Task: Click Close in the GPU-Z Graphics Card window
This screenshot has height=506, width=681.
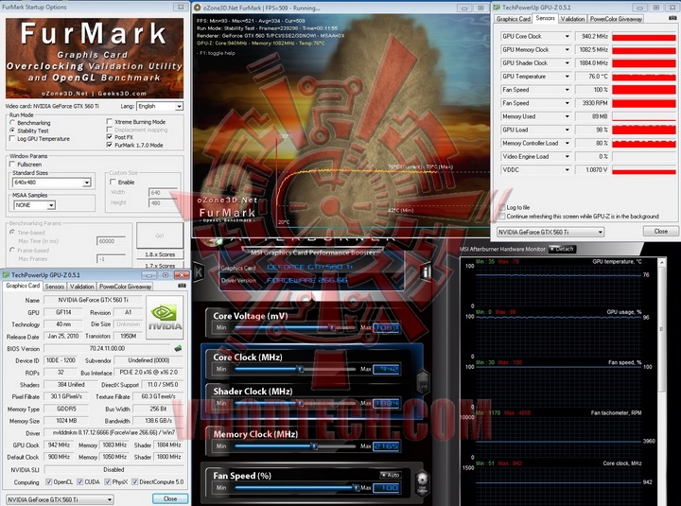Action: (x=170, y=498)
